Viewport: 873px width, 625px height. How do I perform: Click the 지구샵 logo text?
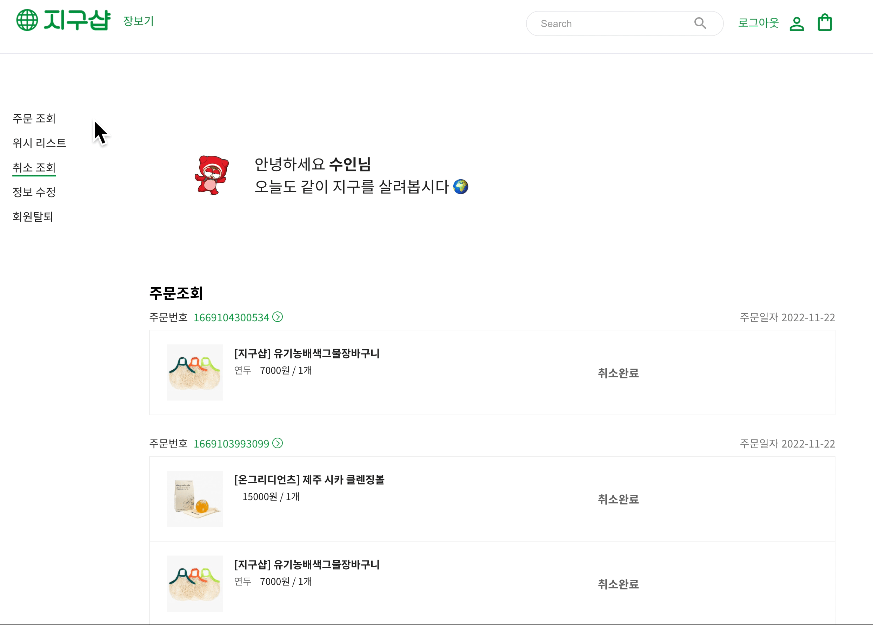click(x=77, y=20)
